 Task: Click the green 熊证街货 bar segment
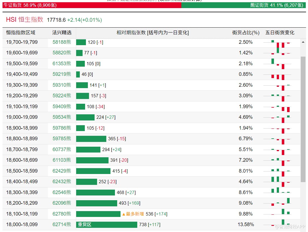[x=243, y=5]
